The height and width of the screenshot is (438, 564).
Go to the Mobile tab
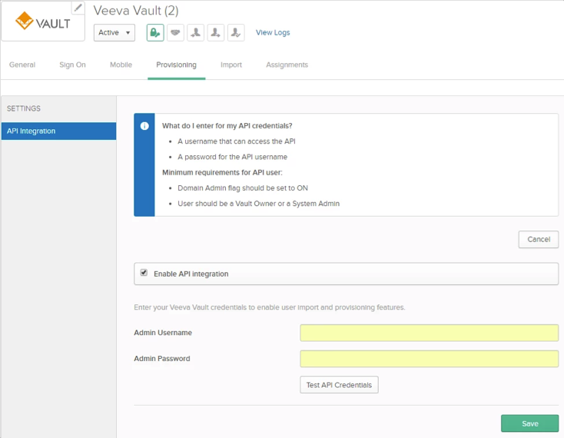(121, 65)
